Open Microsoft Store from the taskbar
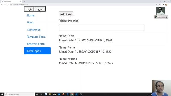The height and width of the screenshot is (96, 171). 55,94
